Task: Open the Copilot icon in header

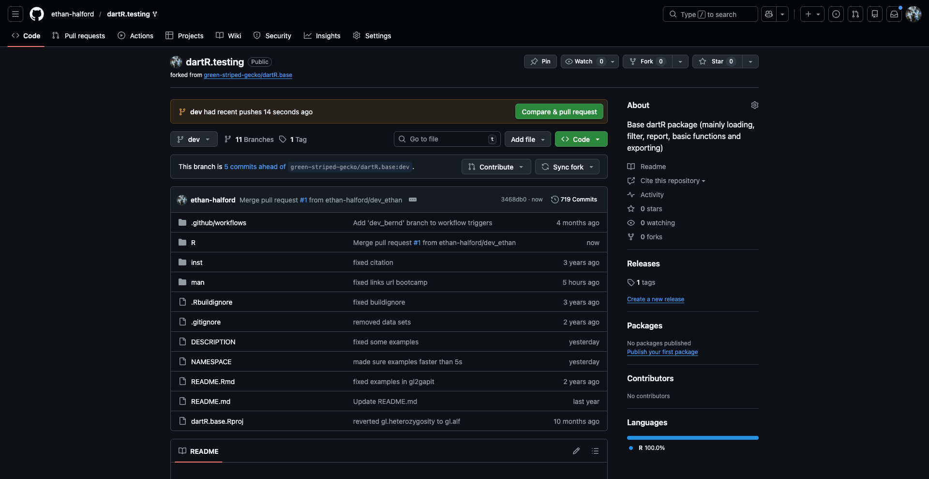Action: (769, 14)
